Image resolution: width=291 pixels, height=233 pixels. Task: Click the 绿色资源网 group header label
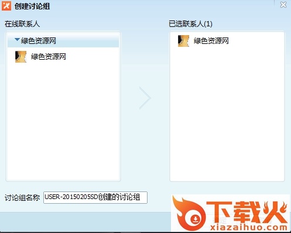click(x=39, y=41)
